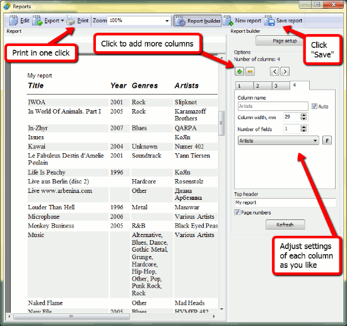
Task: Click the Refresh button
Action: tap(285, 224)
